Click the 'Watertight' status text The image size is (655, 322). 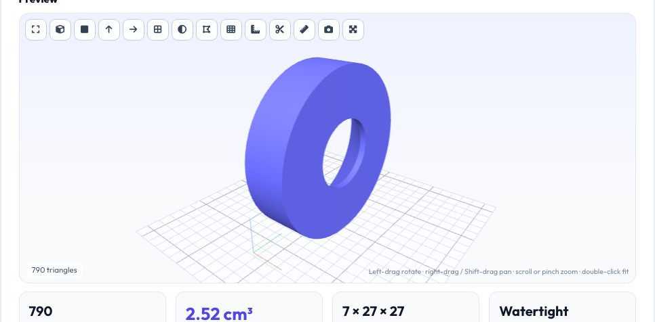[x=534, y=312]
